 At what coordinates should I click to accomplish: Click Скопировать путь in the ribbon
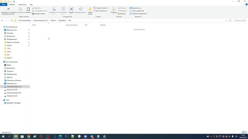(40, 11)
